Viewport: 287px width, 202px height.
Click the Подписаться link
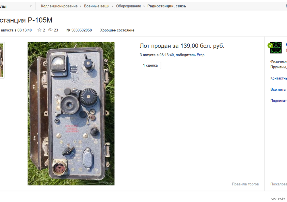[279, 101]
